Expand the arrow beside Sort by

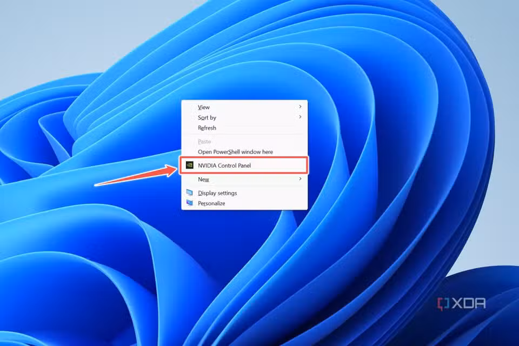[300, 117]
